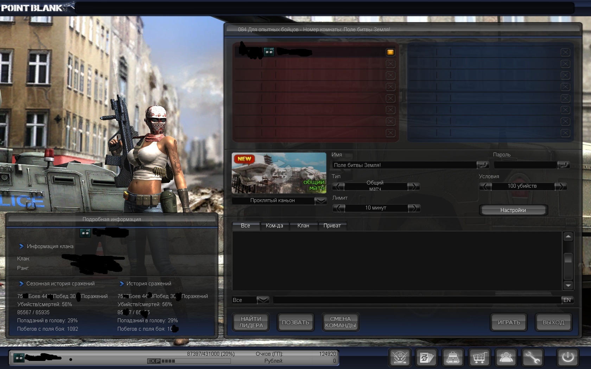
Task: Close the sixth slot of the blue team
Action: point(565,110)
